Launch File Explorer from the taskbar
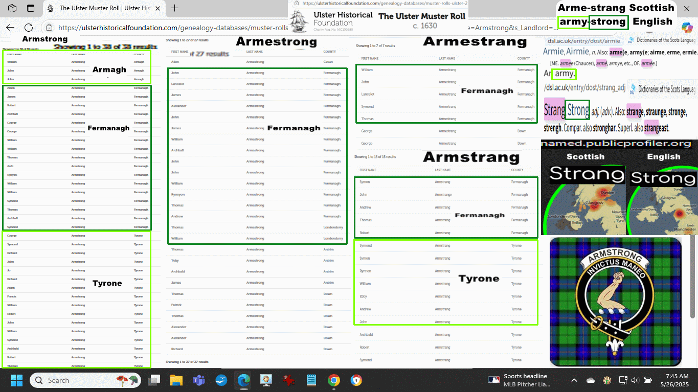Image resolution: width=698 pixels, height=392 pixels. tap(176, 380)
